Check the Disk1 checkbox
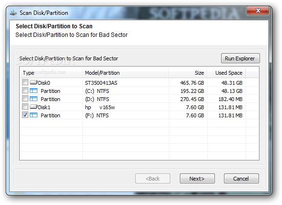This screenshot has width=282, height=205. [25, 106]
